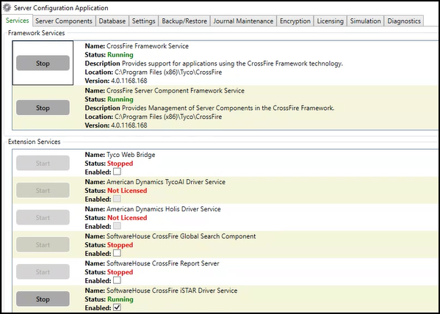View the Simulation tab
Viewport: 440px width, 314px height.
(365, 21)
